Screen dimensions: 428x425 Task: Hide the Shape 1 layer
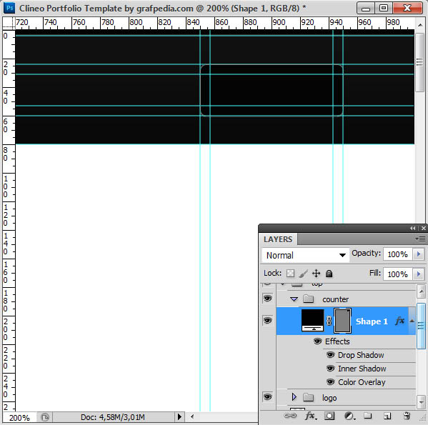pyautogui.click(x=267, y=320)
